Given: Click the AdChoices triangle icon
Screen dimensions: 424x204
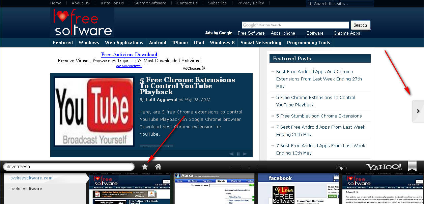Looking at the screenshot, I should tap(203, 68).
